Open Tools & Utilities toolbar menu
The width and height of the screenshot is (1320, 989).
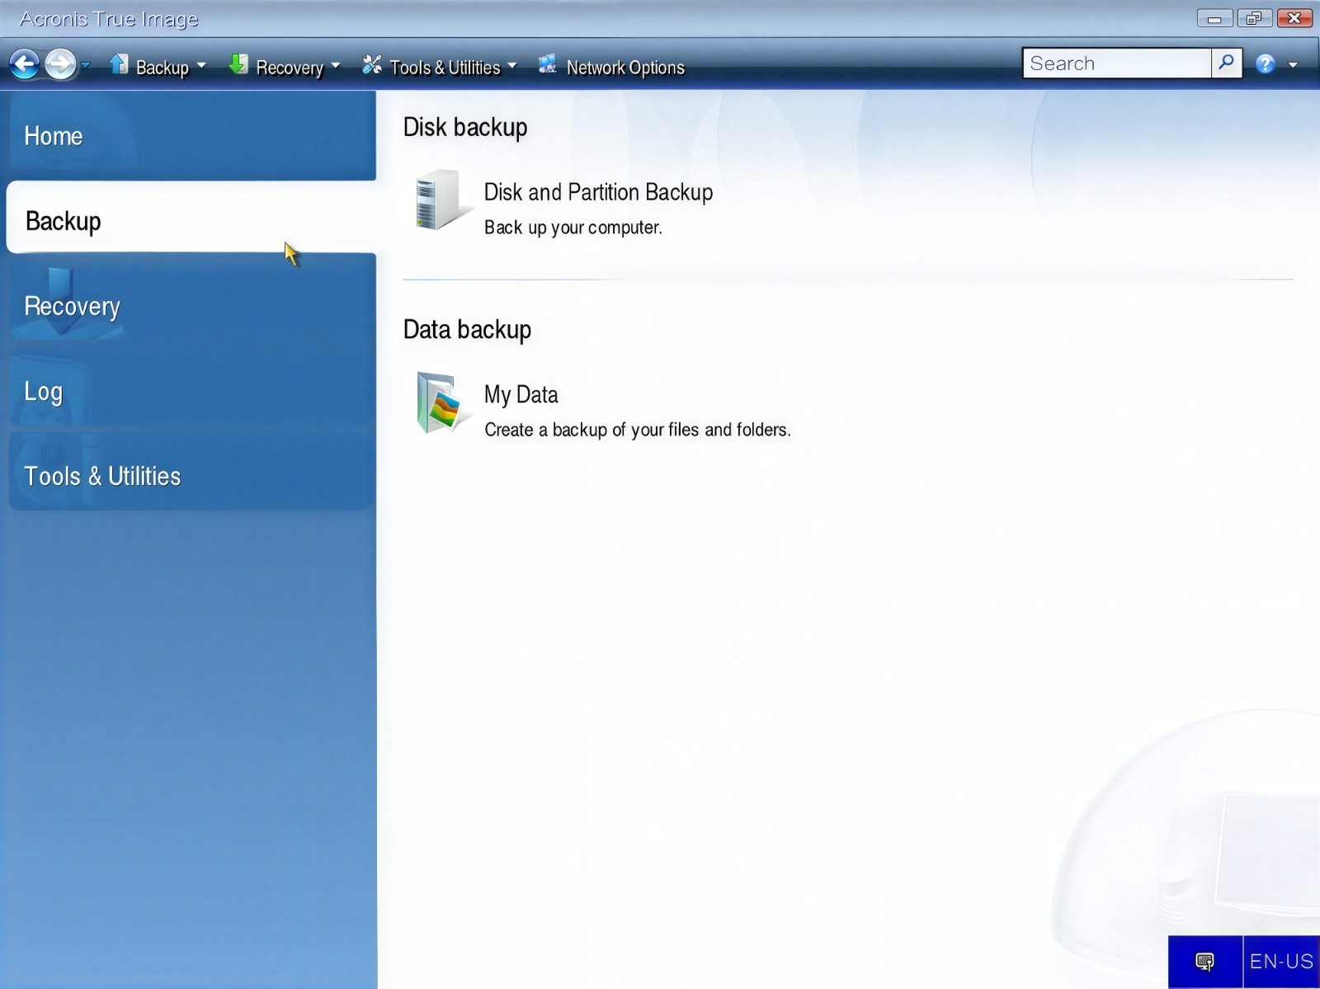tap(445, 67)
